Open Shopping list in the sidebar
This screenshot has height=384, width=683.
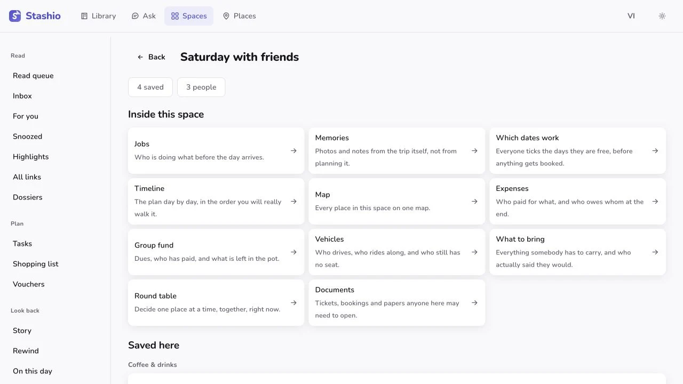[x=55, y=264]
